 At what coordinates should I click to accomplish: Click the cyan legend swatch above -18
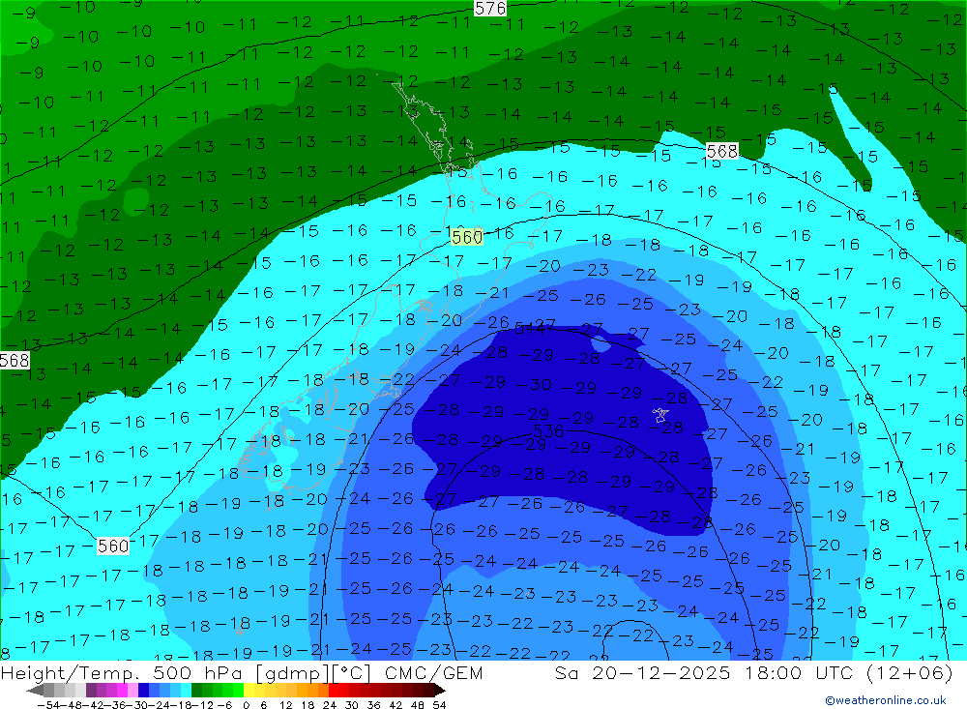[186, 690]
